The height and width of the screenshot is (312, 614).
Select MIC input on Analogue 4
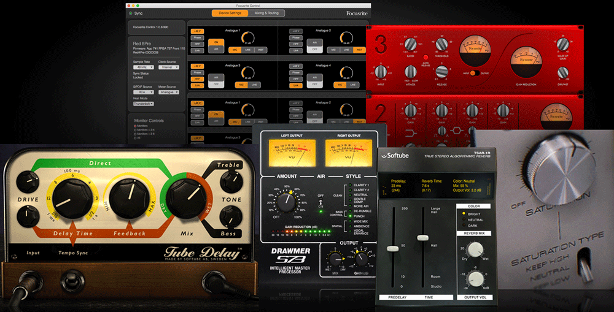(340, 85)
